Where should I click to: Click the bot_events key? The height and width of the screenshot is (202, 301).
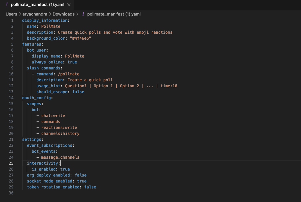coord(44,151)
